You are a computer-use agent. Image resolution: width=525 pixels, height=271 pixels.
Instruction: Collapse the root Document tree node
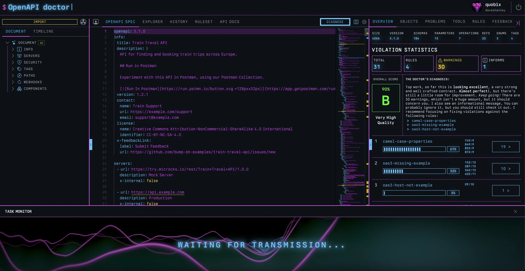point(7,43)
